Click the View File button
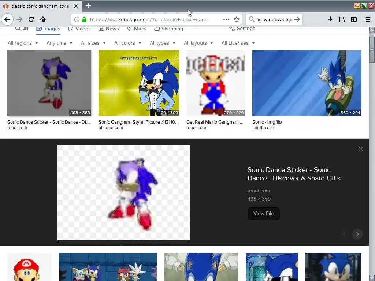375x281 pixels. 264,214
